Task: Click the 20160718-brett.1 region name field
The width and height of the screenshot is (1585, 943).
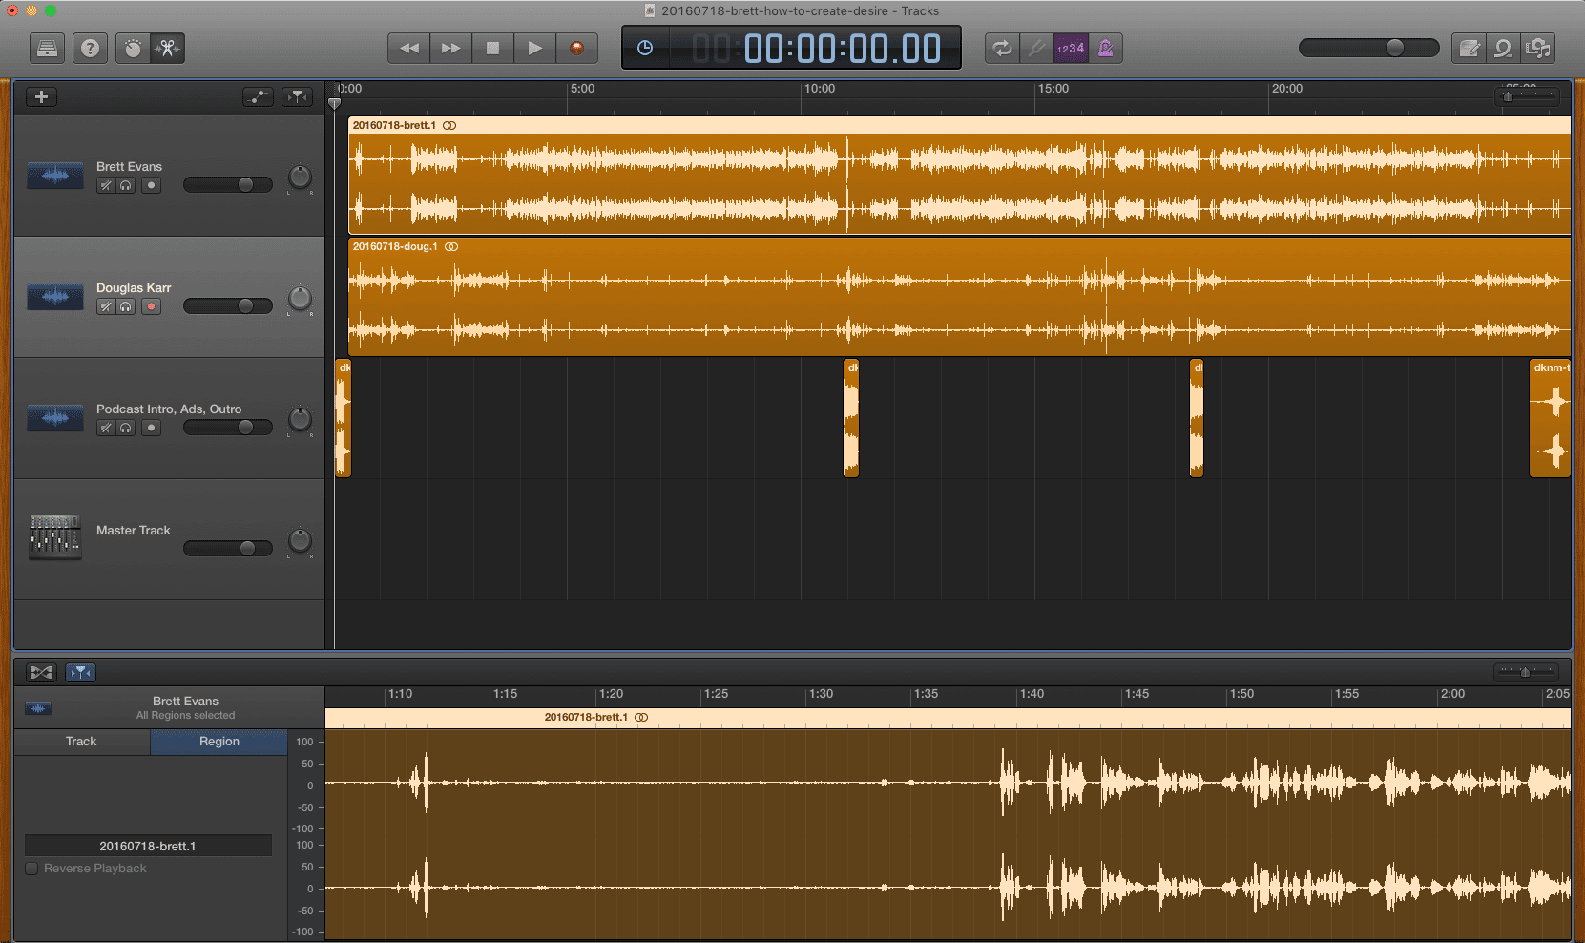Action: pyautogui.click(x=148, y=846)
